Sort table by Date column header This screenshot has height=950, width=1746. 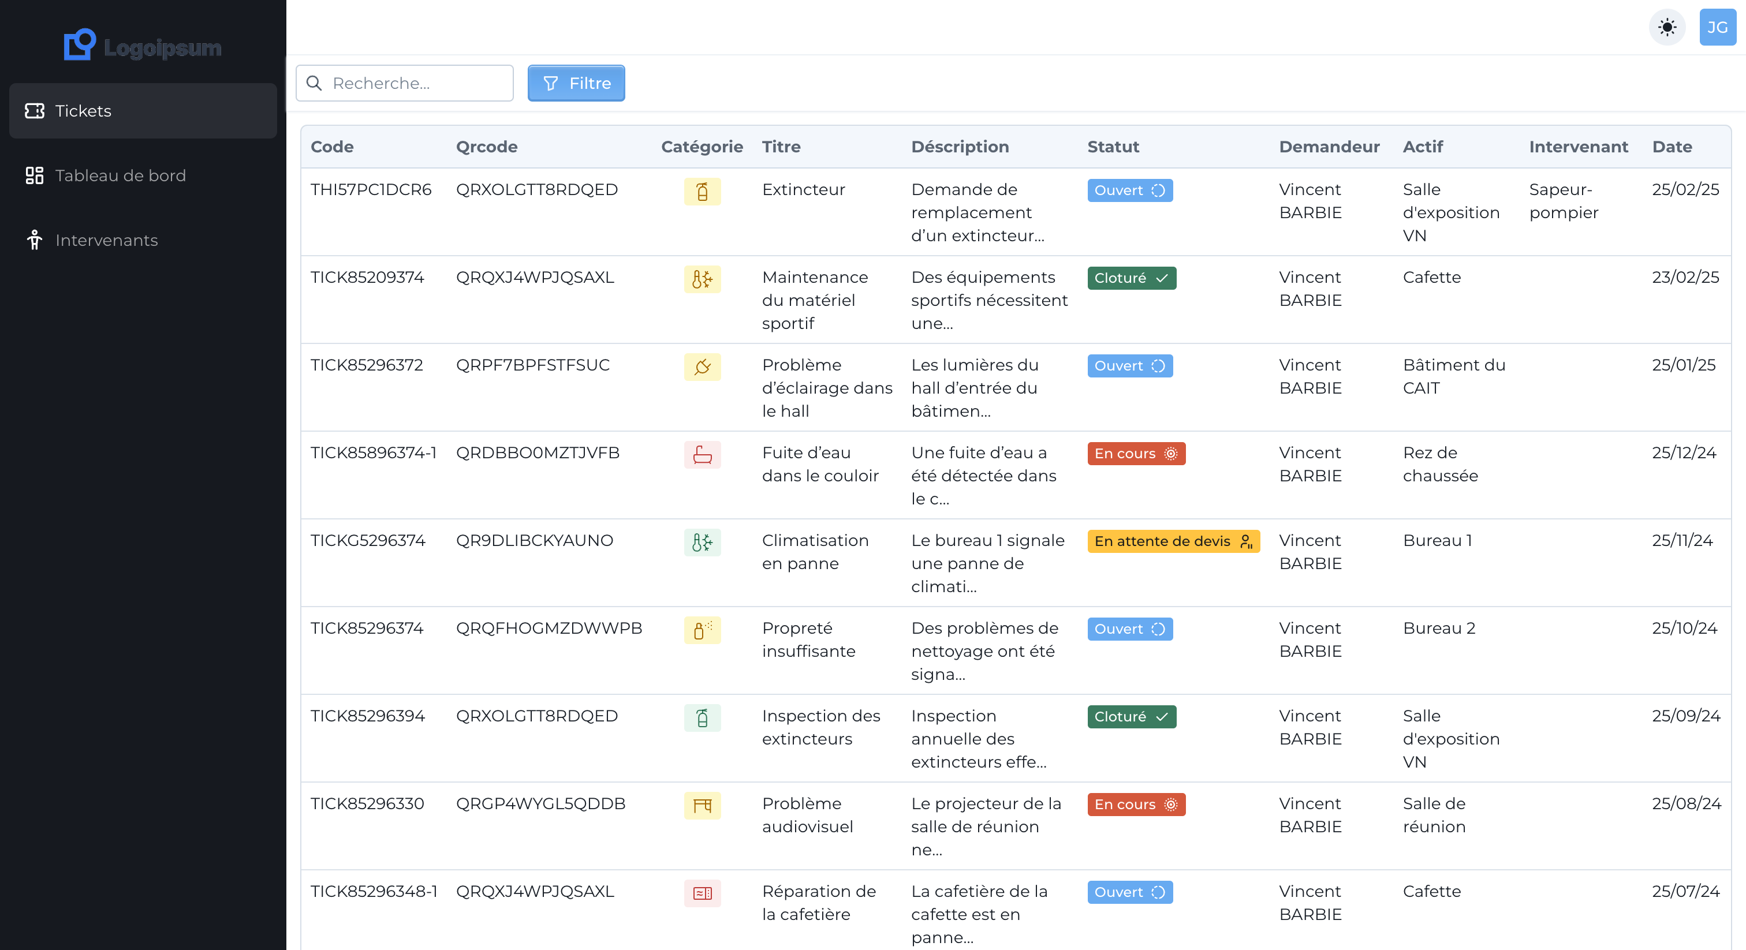click(x=1672, y=147)
